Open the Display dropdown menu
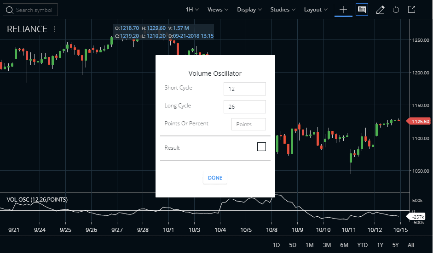Screen dimensions: 433x253 pos(249,10)
